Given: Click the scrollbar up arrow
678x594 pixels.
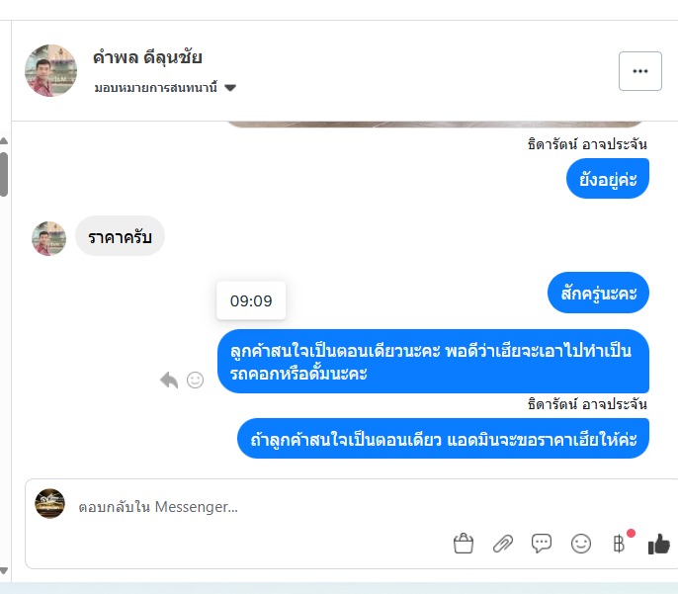Looking at the screenshot, I should [4, 141].
